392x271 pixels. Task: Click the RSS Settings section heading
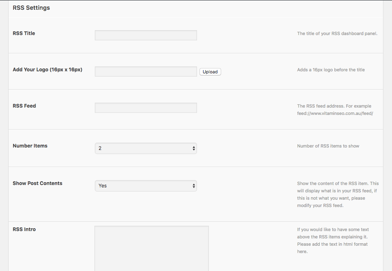coord(31,8)
